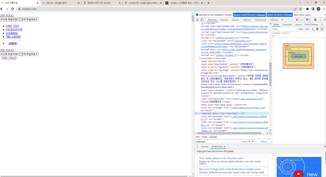The image size is (326, 177).
Task: Click the ellipsis beside selected noscript row
Action: point(196,113)
